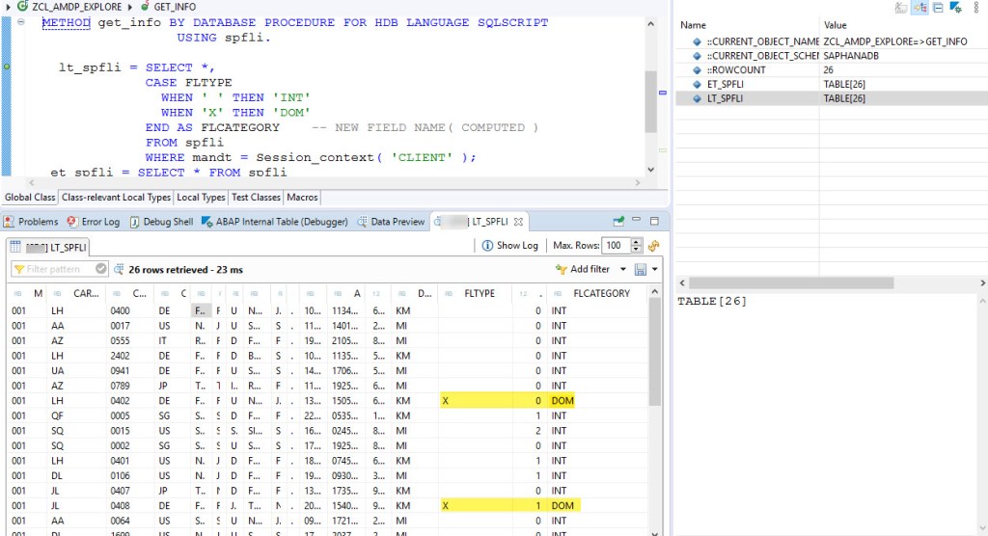
Task: Click the blurred LT_SPFLI result set sub-tab
Action: (50, 248)
